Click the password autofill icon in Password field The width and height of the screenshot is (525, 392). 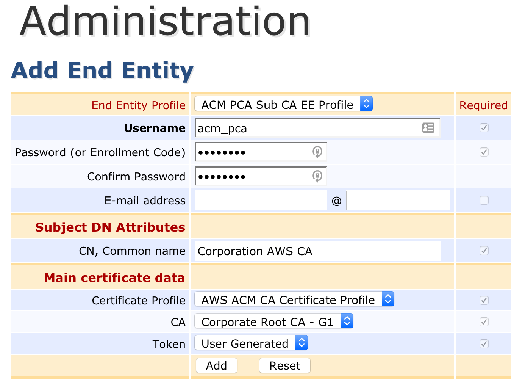[317, 152]
